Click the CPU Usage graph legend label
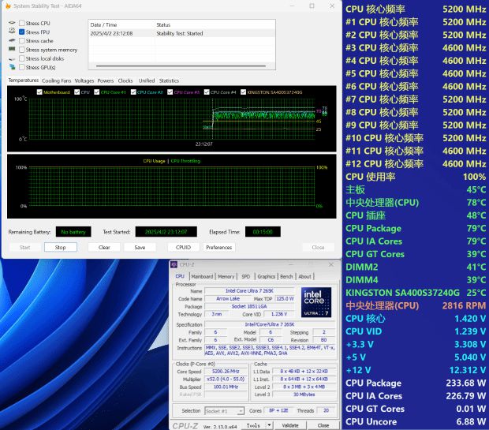The image size is (489, 430). pos(154,161)
